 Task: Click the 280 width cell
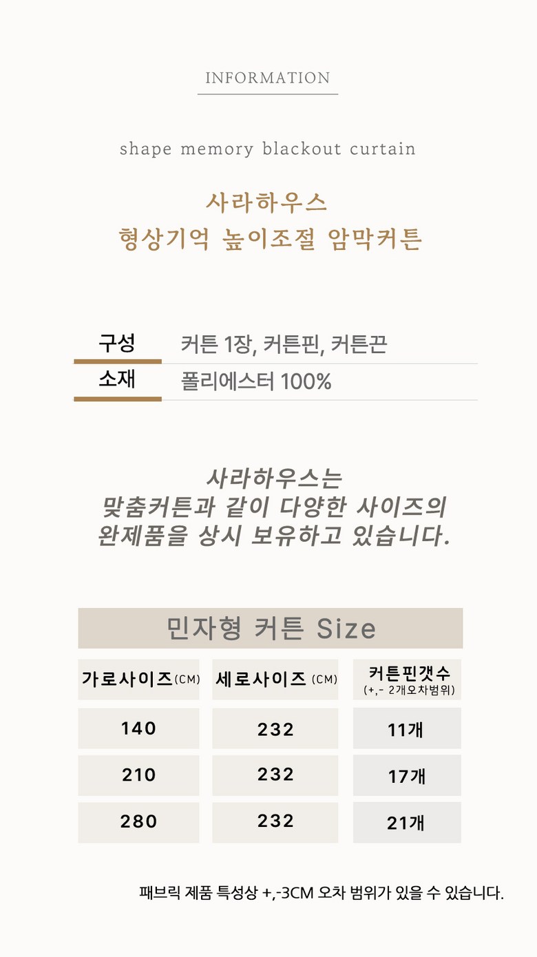tap(138, 822)
